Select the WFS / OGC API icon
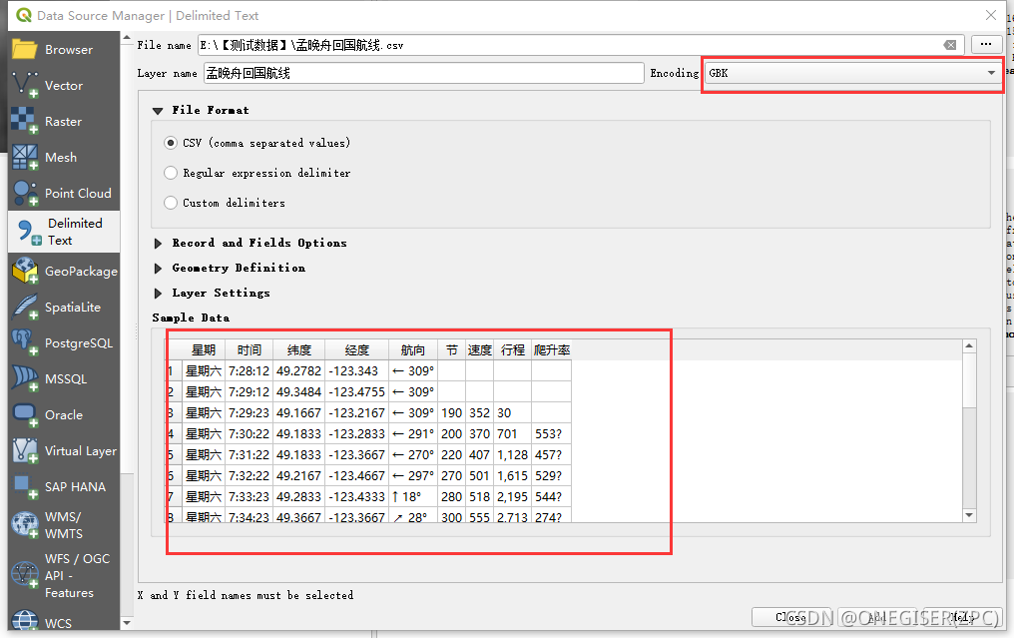The height and width of the screenshot is (638, 1014). pos(25,574)
